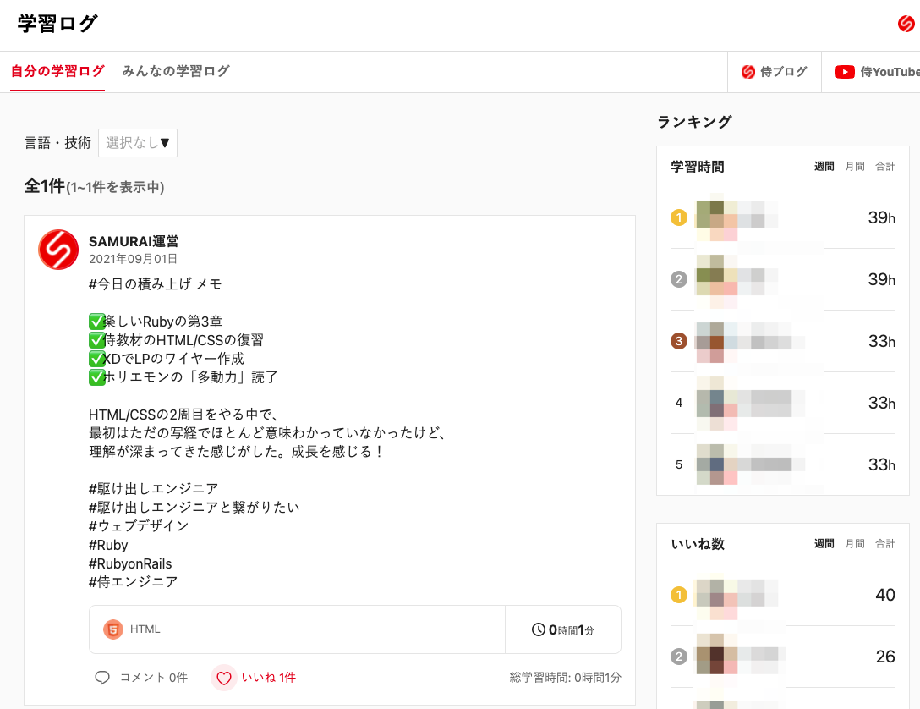This screenshot has width=920, height=709.
Task: Select the HTML5 technology icon on the log entry
Action: point(112,629)
